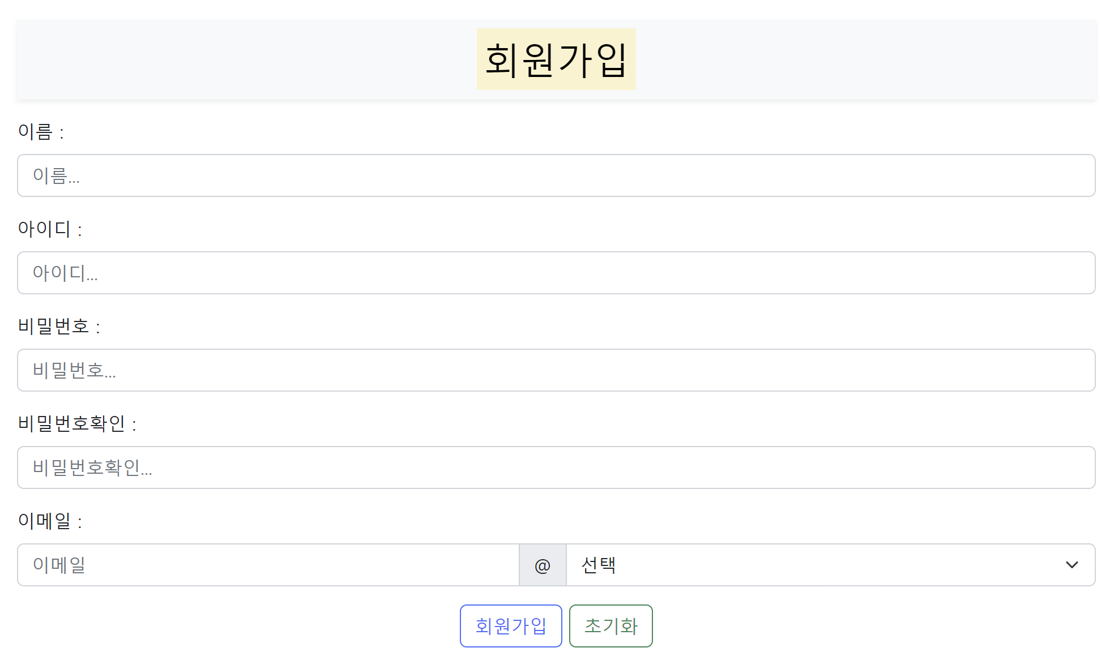This screenshot has height=652, width=1110.
Task: Focus the 아이디 ID input field
Action: point(283,273)
